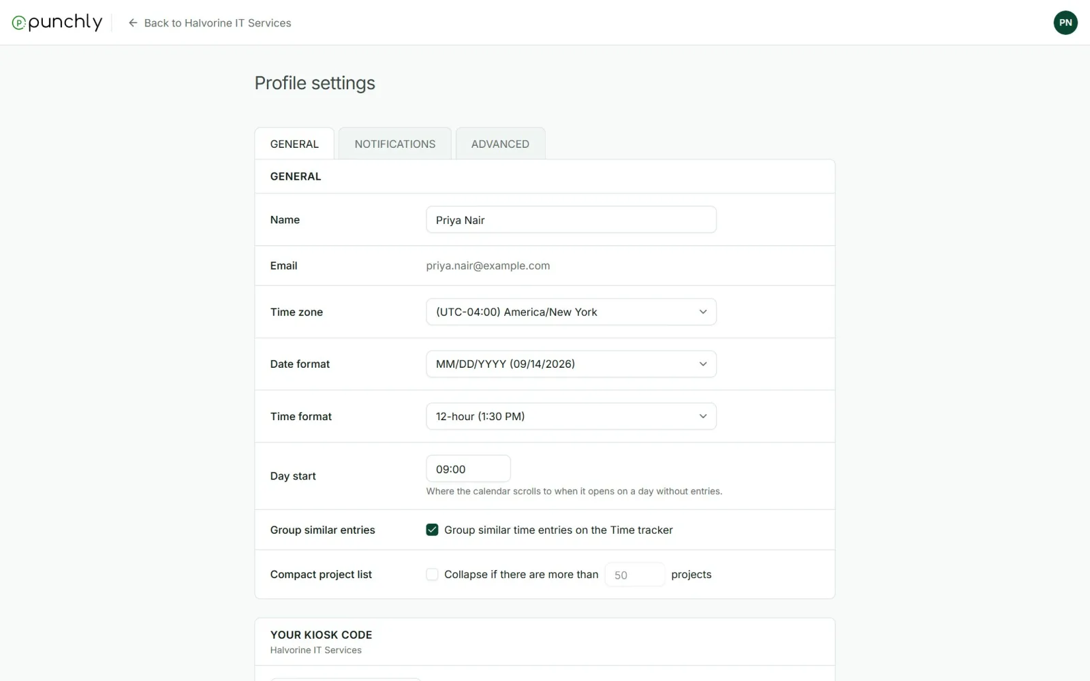Uncheck Group similar time entries checkbox
Screen dimensions: 1090x681
click(x=432, y=530)
